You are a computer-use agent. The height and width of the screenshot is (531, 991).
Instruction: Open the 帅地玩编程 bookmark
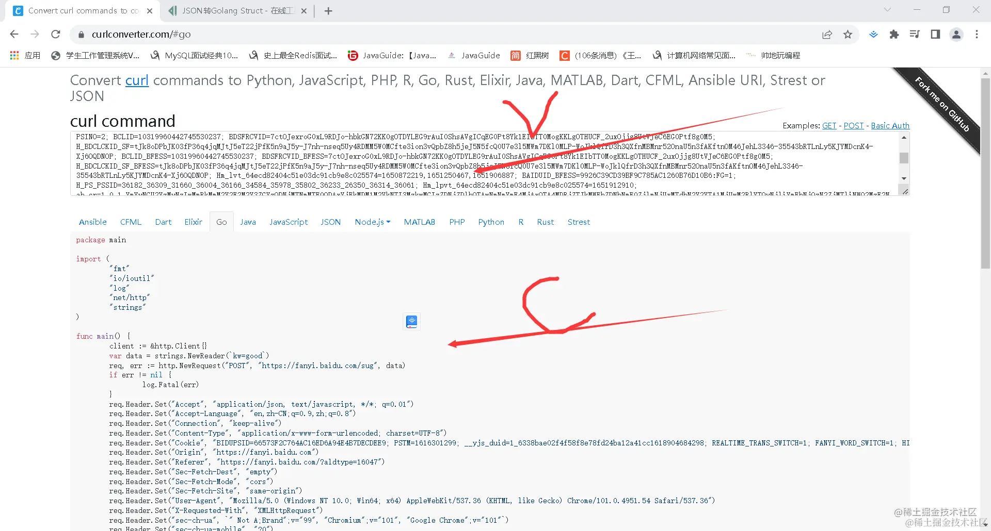(x=773, y=55)
